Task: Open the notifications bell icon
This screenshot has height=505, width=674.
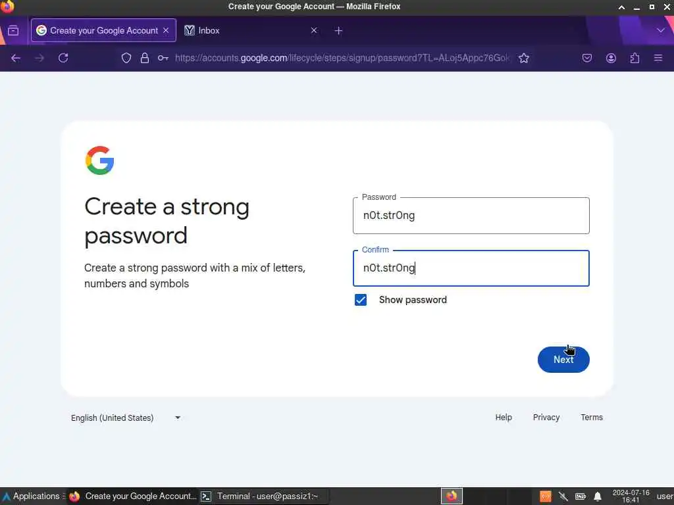Action: 598,496
